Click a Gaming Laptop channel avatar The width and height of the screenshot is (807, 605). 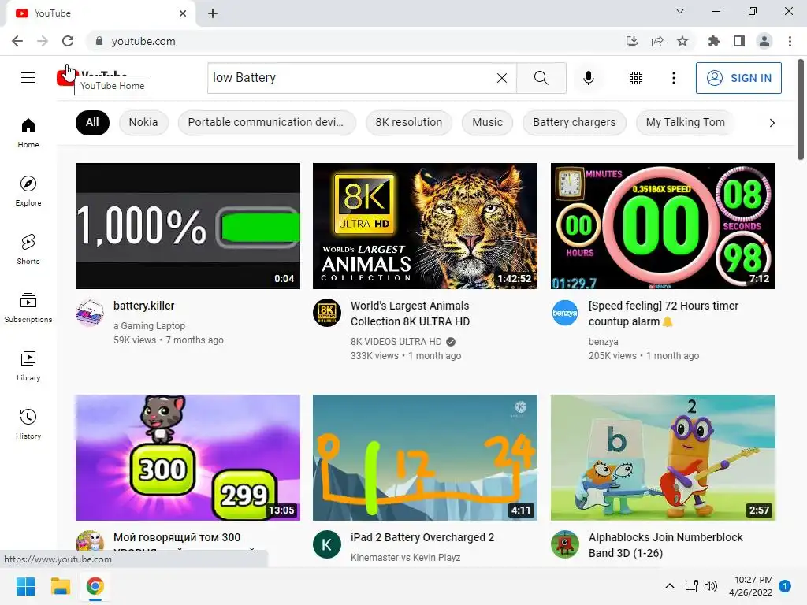(90, 313)
